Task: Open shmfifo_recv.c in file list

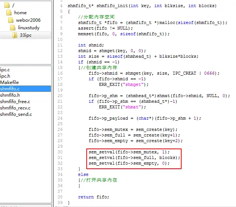Action: (15, 108)
